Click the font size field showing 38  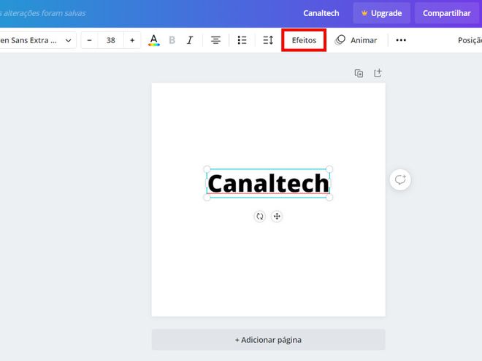111,40
